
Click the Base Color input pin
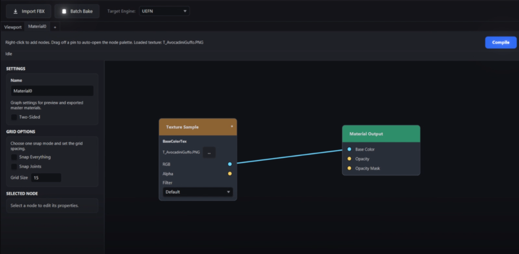[349, 149]
